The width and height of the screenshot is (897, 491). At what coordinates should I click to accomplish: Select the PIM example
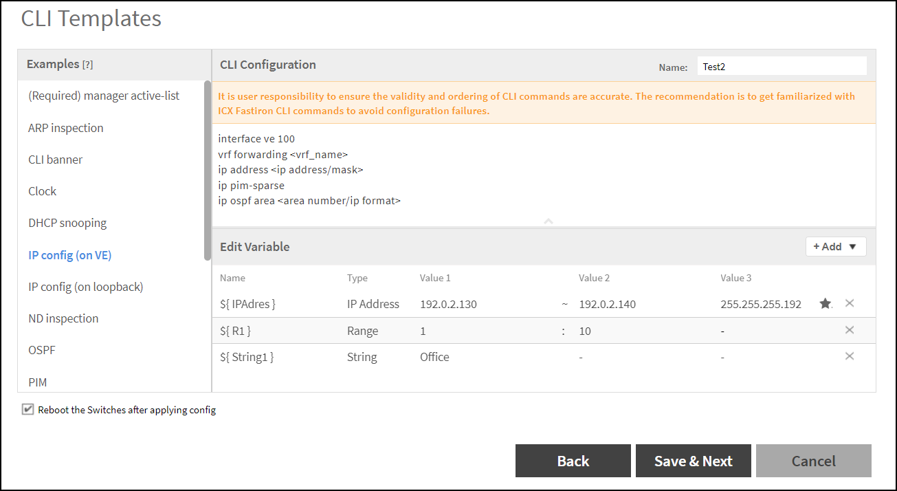pyautogui.click(x=38, y=382)
